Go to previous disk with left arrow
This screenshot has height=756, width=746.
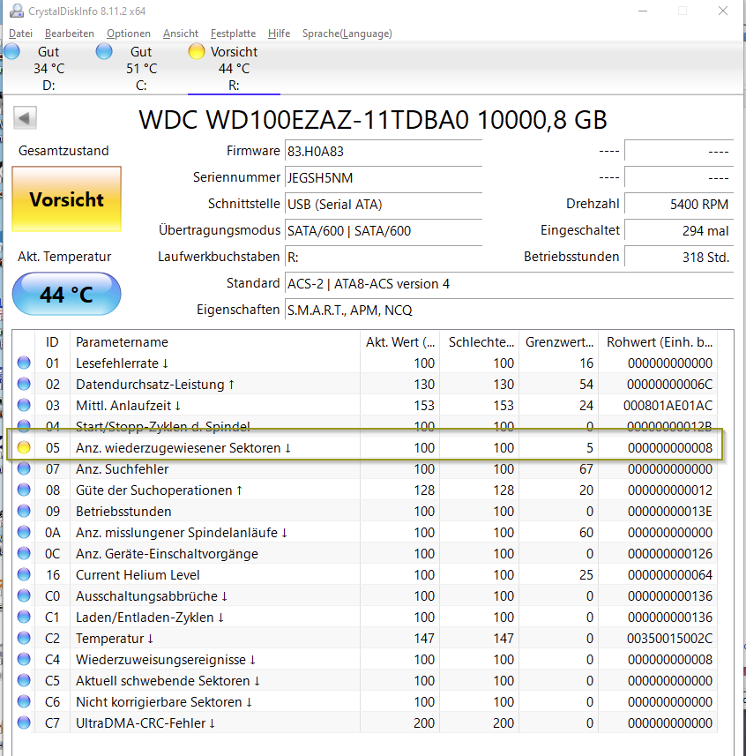point(25,117)
